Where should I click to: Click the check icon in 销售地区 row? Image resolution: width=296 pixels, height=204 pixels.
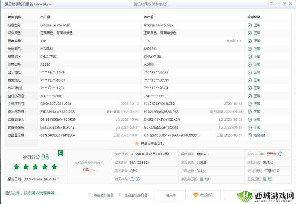[x=250, y=57]
